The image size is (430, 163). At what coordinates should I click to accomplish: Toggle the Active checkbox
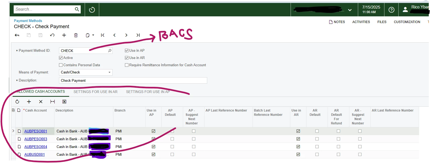coord(61,58)
